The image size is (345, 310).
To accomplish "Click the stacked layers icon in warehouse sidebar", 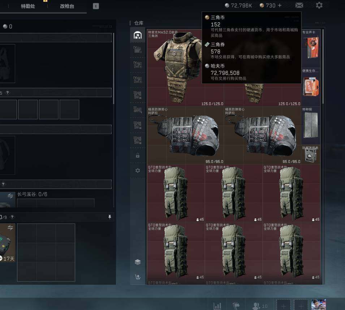I will pyautogui.click(x=138, y=262).
